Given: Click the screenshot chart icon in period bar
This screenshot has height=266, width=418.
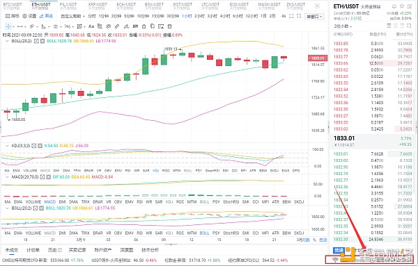Looking at the screenshot, I should point(299,16).
